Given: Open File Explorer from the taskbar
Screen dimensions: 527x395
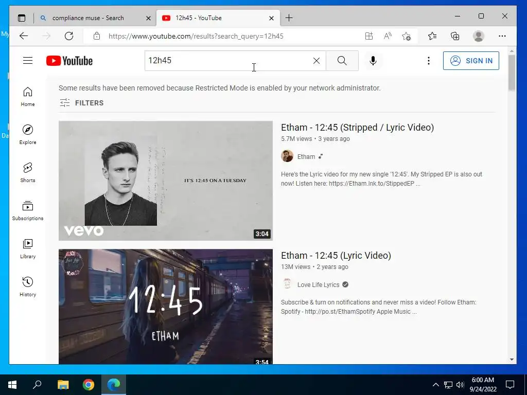Looking at the screenshot, I should coord(63,385).
